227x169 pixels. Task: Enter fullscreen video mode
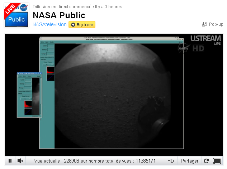coord(217,161)
